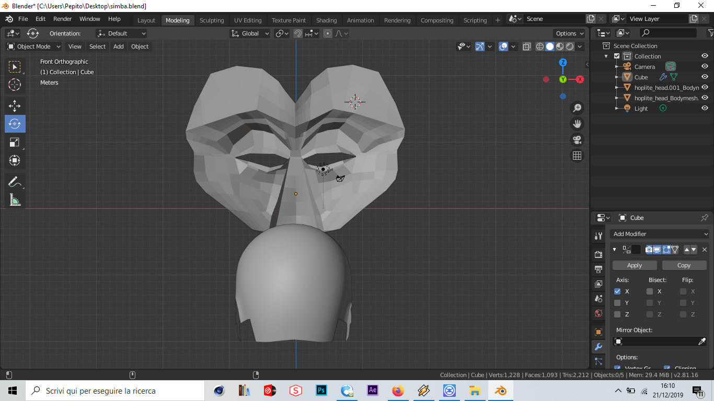Screen dimensions: 714x401
Task: Select the Rotate tool
Action: coord(15,124)
